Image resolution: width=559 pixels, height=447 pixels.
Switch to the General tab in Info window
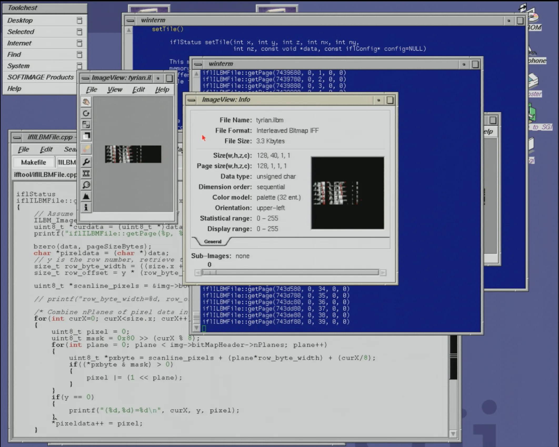pos(213,242)
